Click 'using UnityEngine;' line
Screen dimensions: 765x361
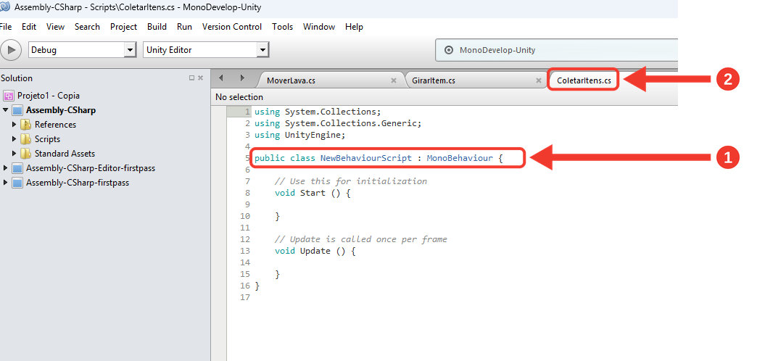pyautogui.click(x=299, y=135)
